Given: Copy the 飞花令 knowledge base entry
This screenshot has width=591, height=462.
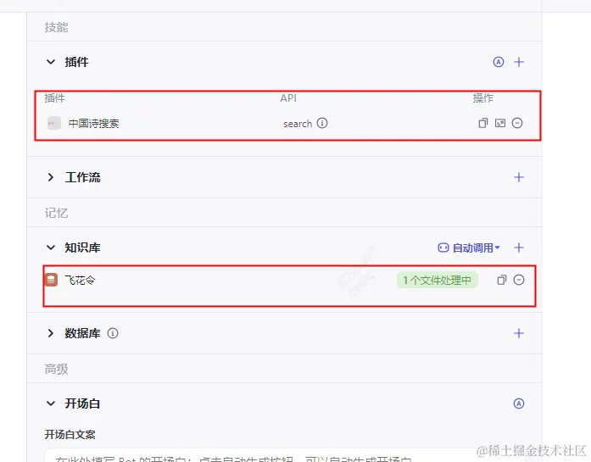Looking at the screenshot, I should pyautogui.click(x=502, y=280).
